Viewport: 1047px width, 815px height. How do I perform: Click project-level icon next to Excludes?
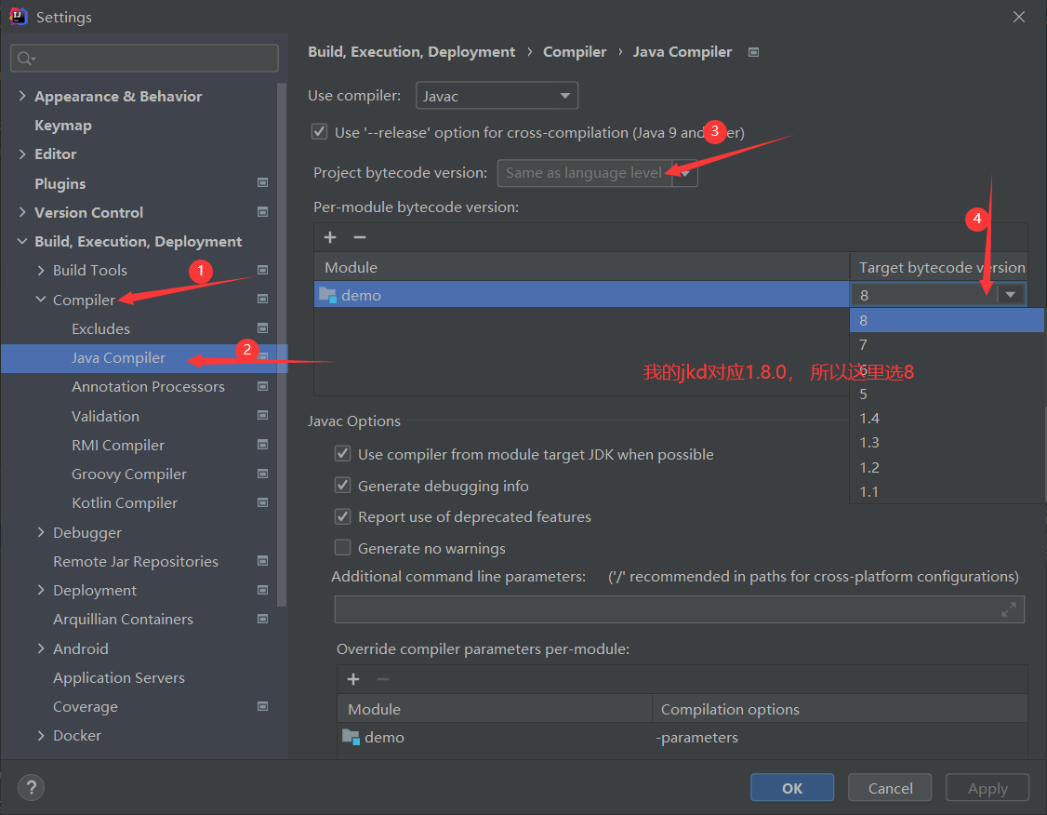[x=262, y=328]
